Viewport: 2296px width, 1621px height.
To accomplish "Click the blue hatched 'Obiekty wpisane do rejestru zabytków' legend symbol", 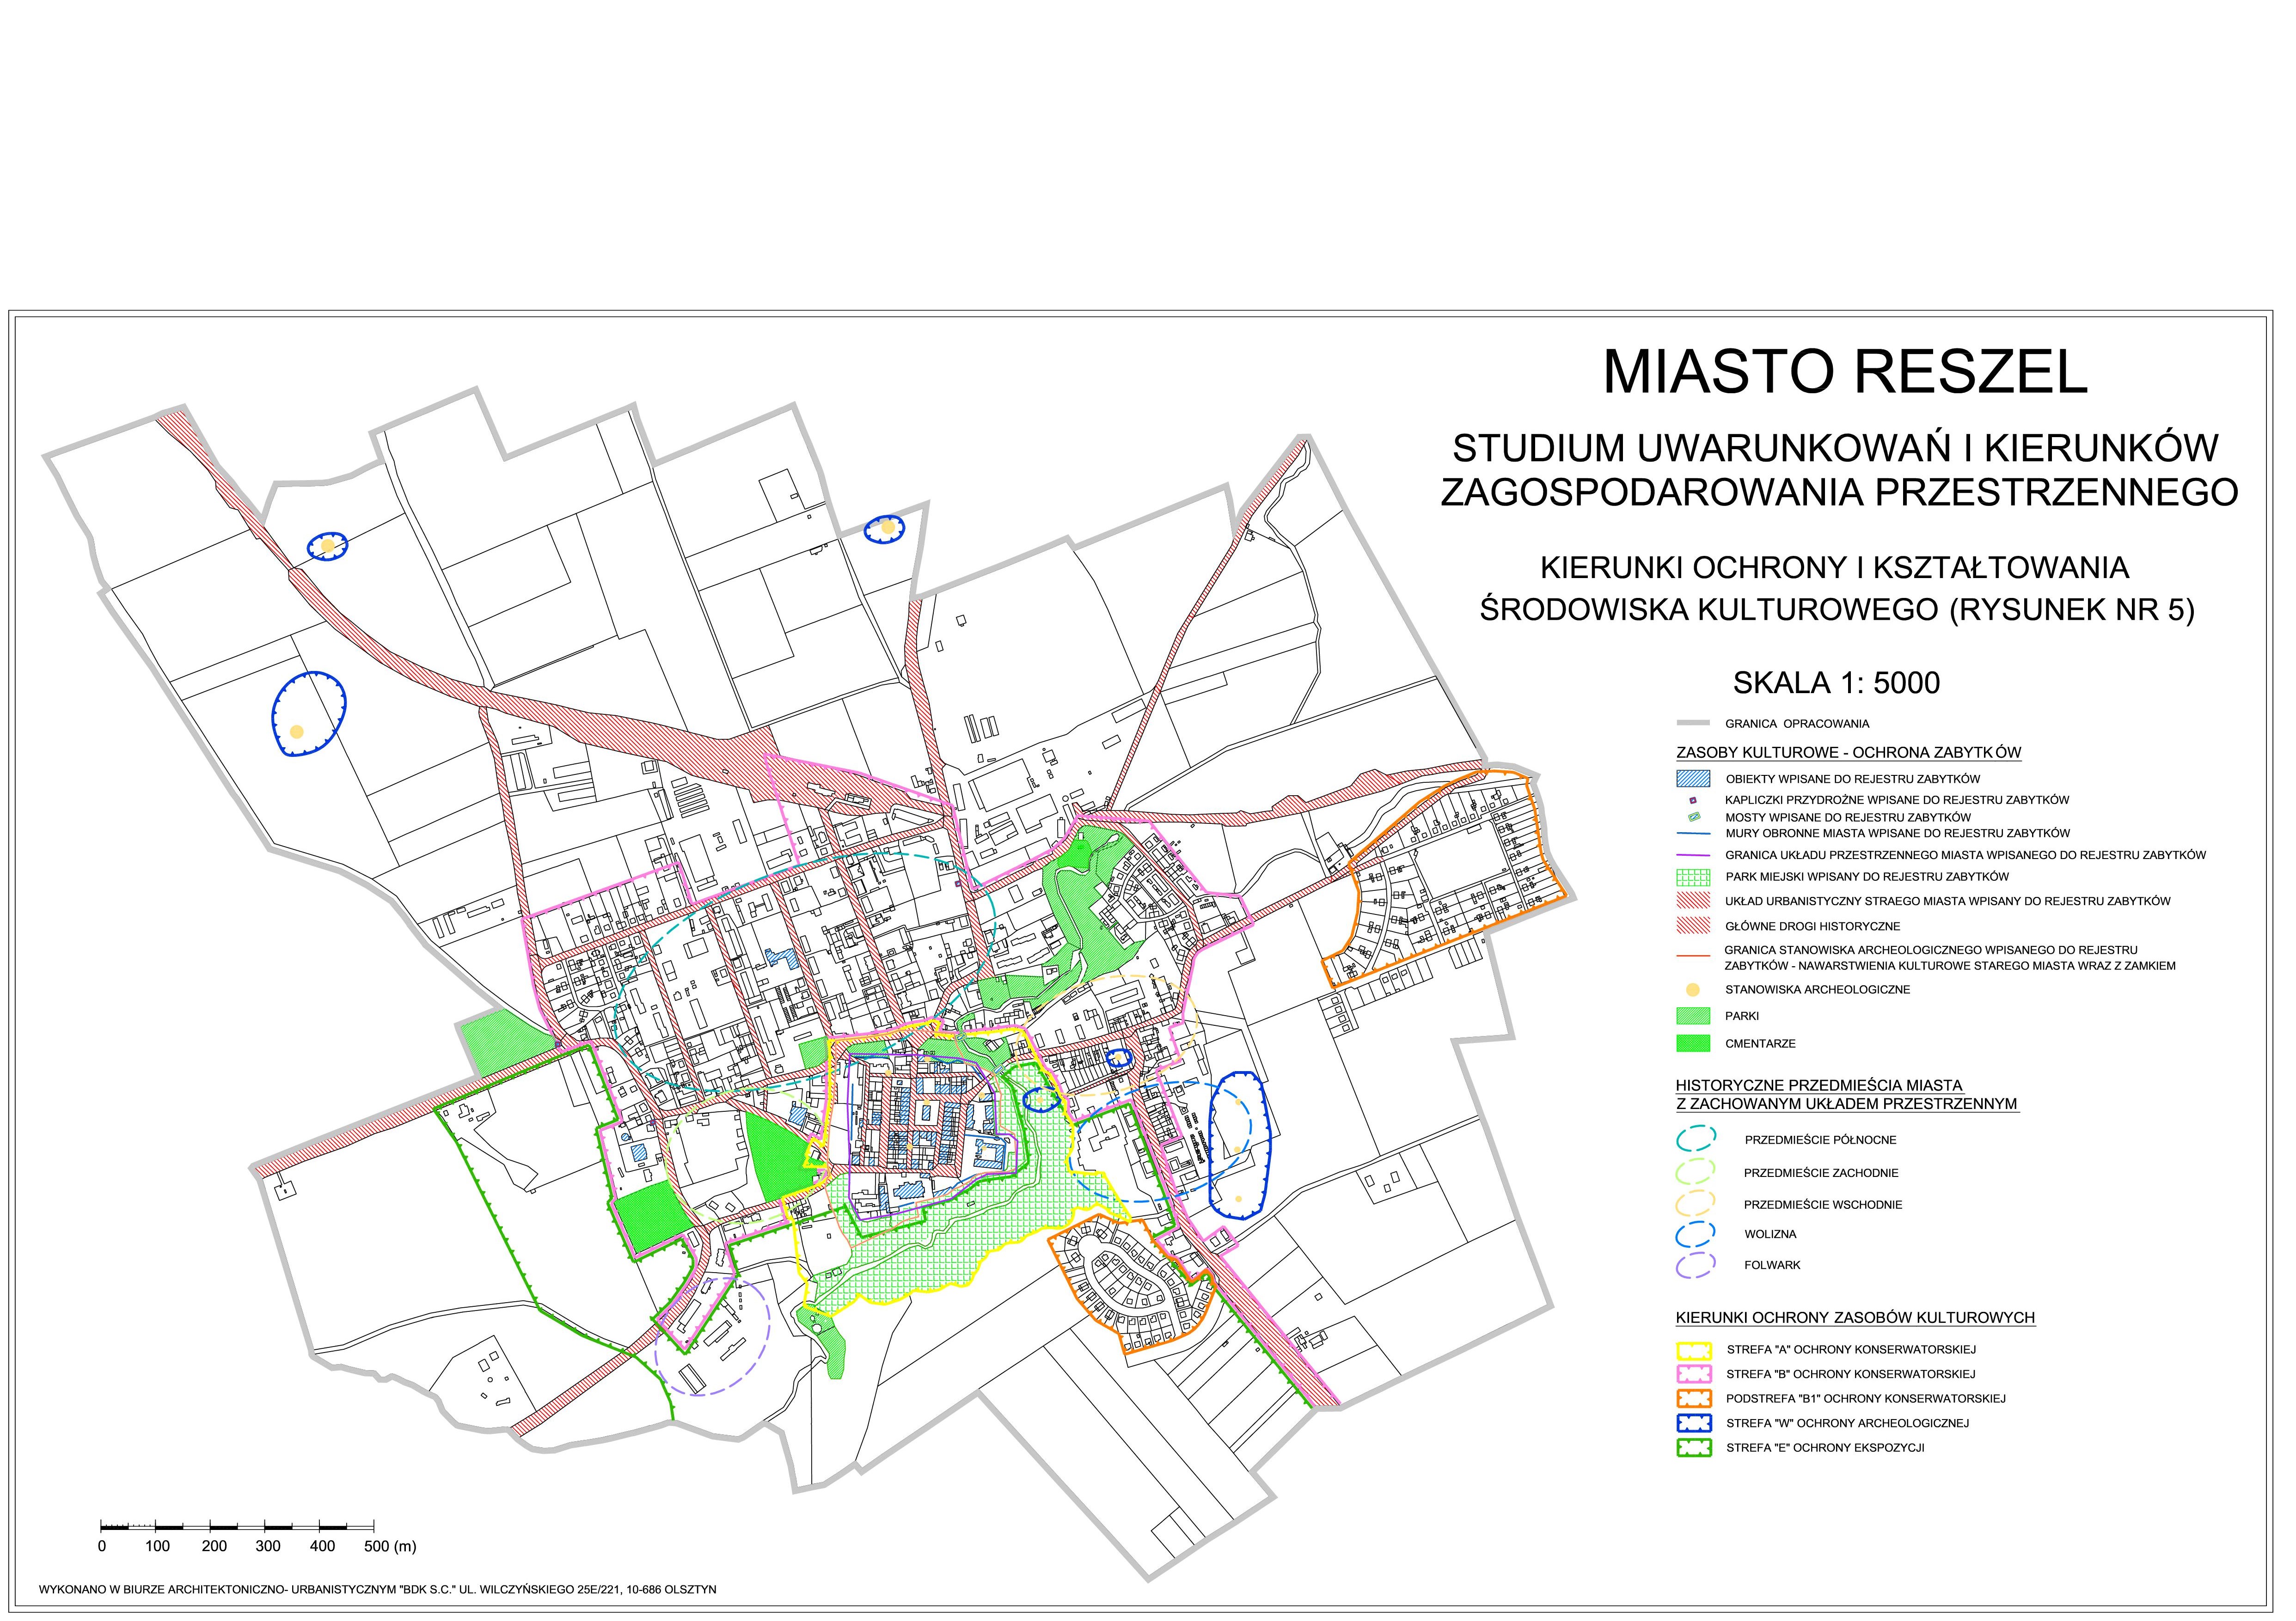I will point(1693,779).
